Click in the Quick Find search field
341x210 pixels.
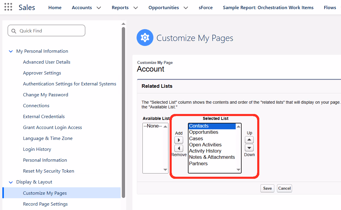point(46,31)
